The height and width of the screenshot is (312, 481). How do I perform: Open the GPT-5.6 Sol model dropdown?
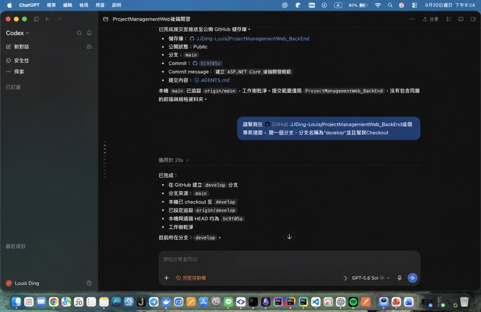[x=371, y=278]
